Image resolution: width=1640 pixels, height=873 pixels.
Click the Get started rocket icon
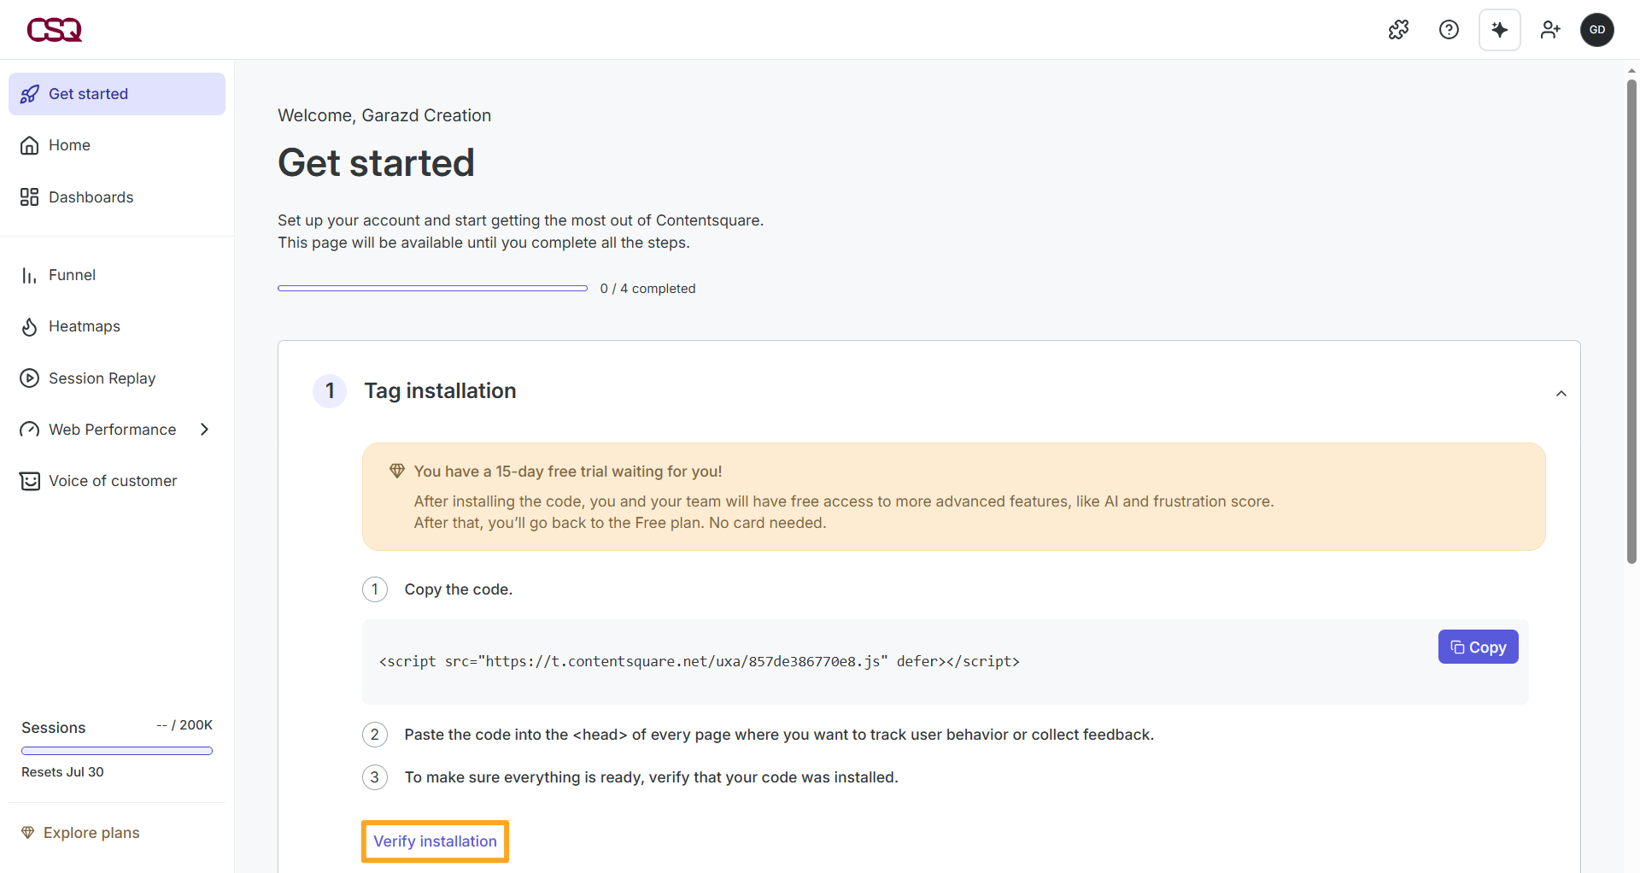(x=30, y=94)
